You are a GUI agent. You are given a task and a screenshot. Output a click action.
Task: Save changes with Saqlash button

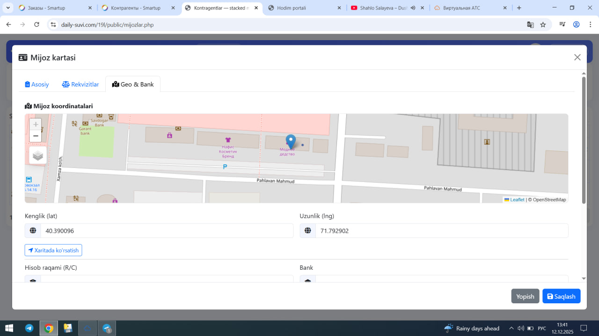(x=561, y=296)
